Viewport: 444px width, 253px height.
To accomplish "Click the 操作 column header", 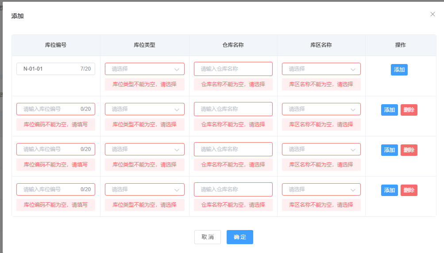I will (400, 45).
